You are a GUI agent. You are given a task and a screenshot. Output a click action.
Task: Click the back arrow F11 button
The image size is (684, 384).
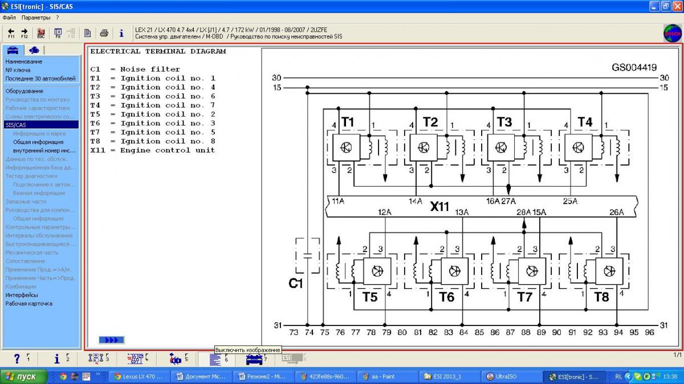11,32
